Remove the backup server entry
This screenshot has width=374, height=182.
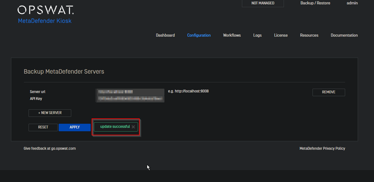(329, 92)
